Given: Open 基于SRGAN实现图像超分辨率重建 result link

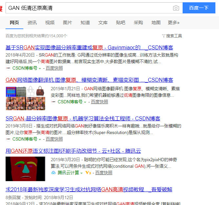Looking at the screenshot, I should coord(90,48).
